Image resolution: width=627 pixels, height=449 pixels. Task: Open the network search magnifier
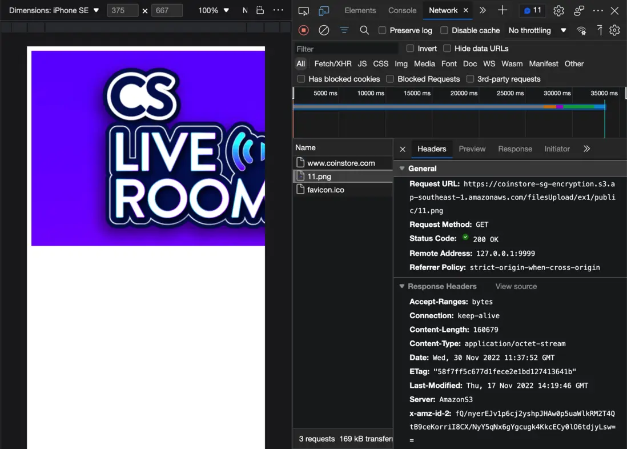click(364, 30)
